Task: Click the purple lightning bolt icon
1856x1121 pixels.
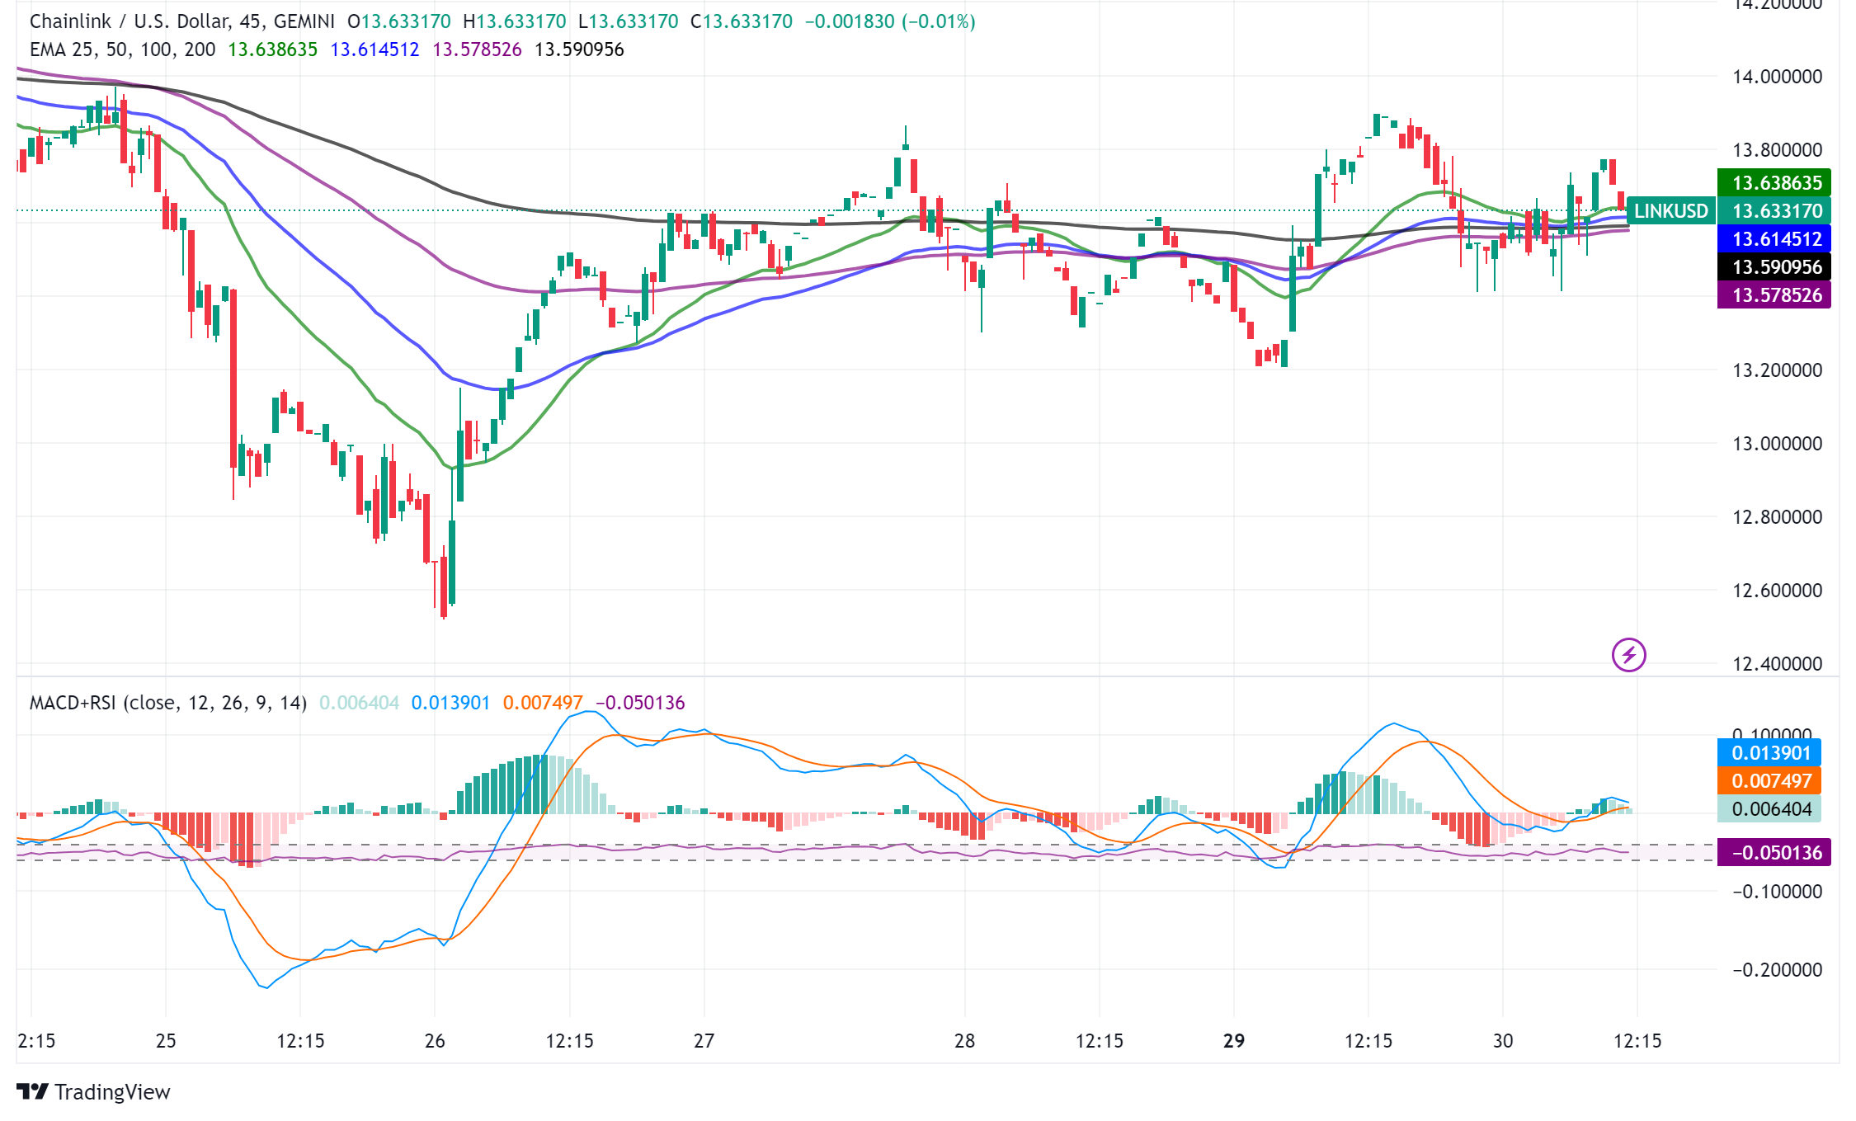Action: tap(1628, 655)
